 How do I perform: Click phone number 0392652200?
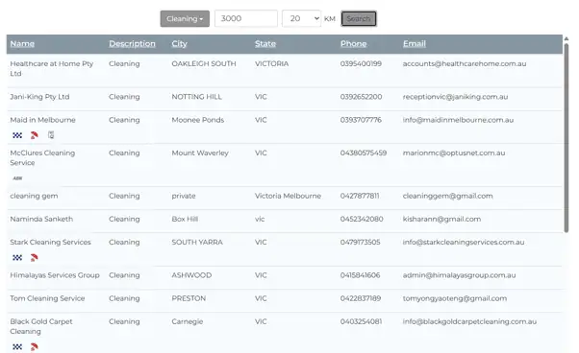tap(361, 97)
